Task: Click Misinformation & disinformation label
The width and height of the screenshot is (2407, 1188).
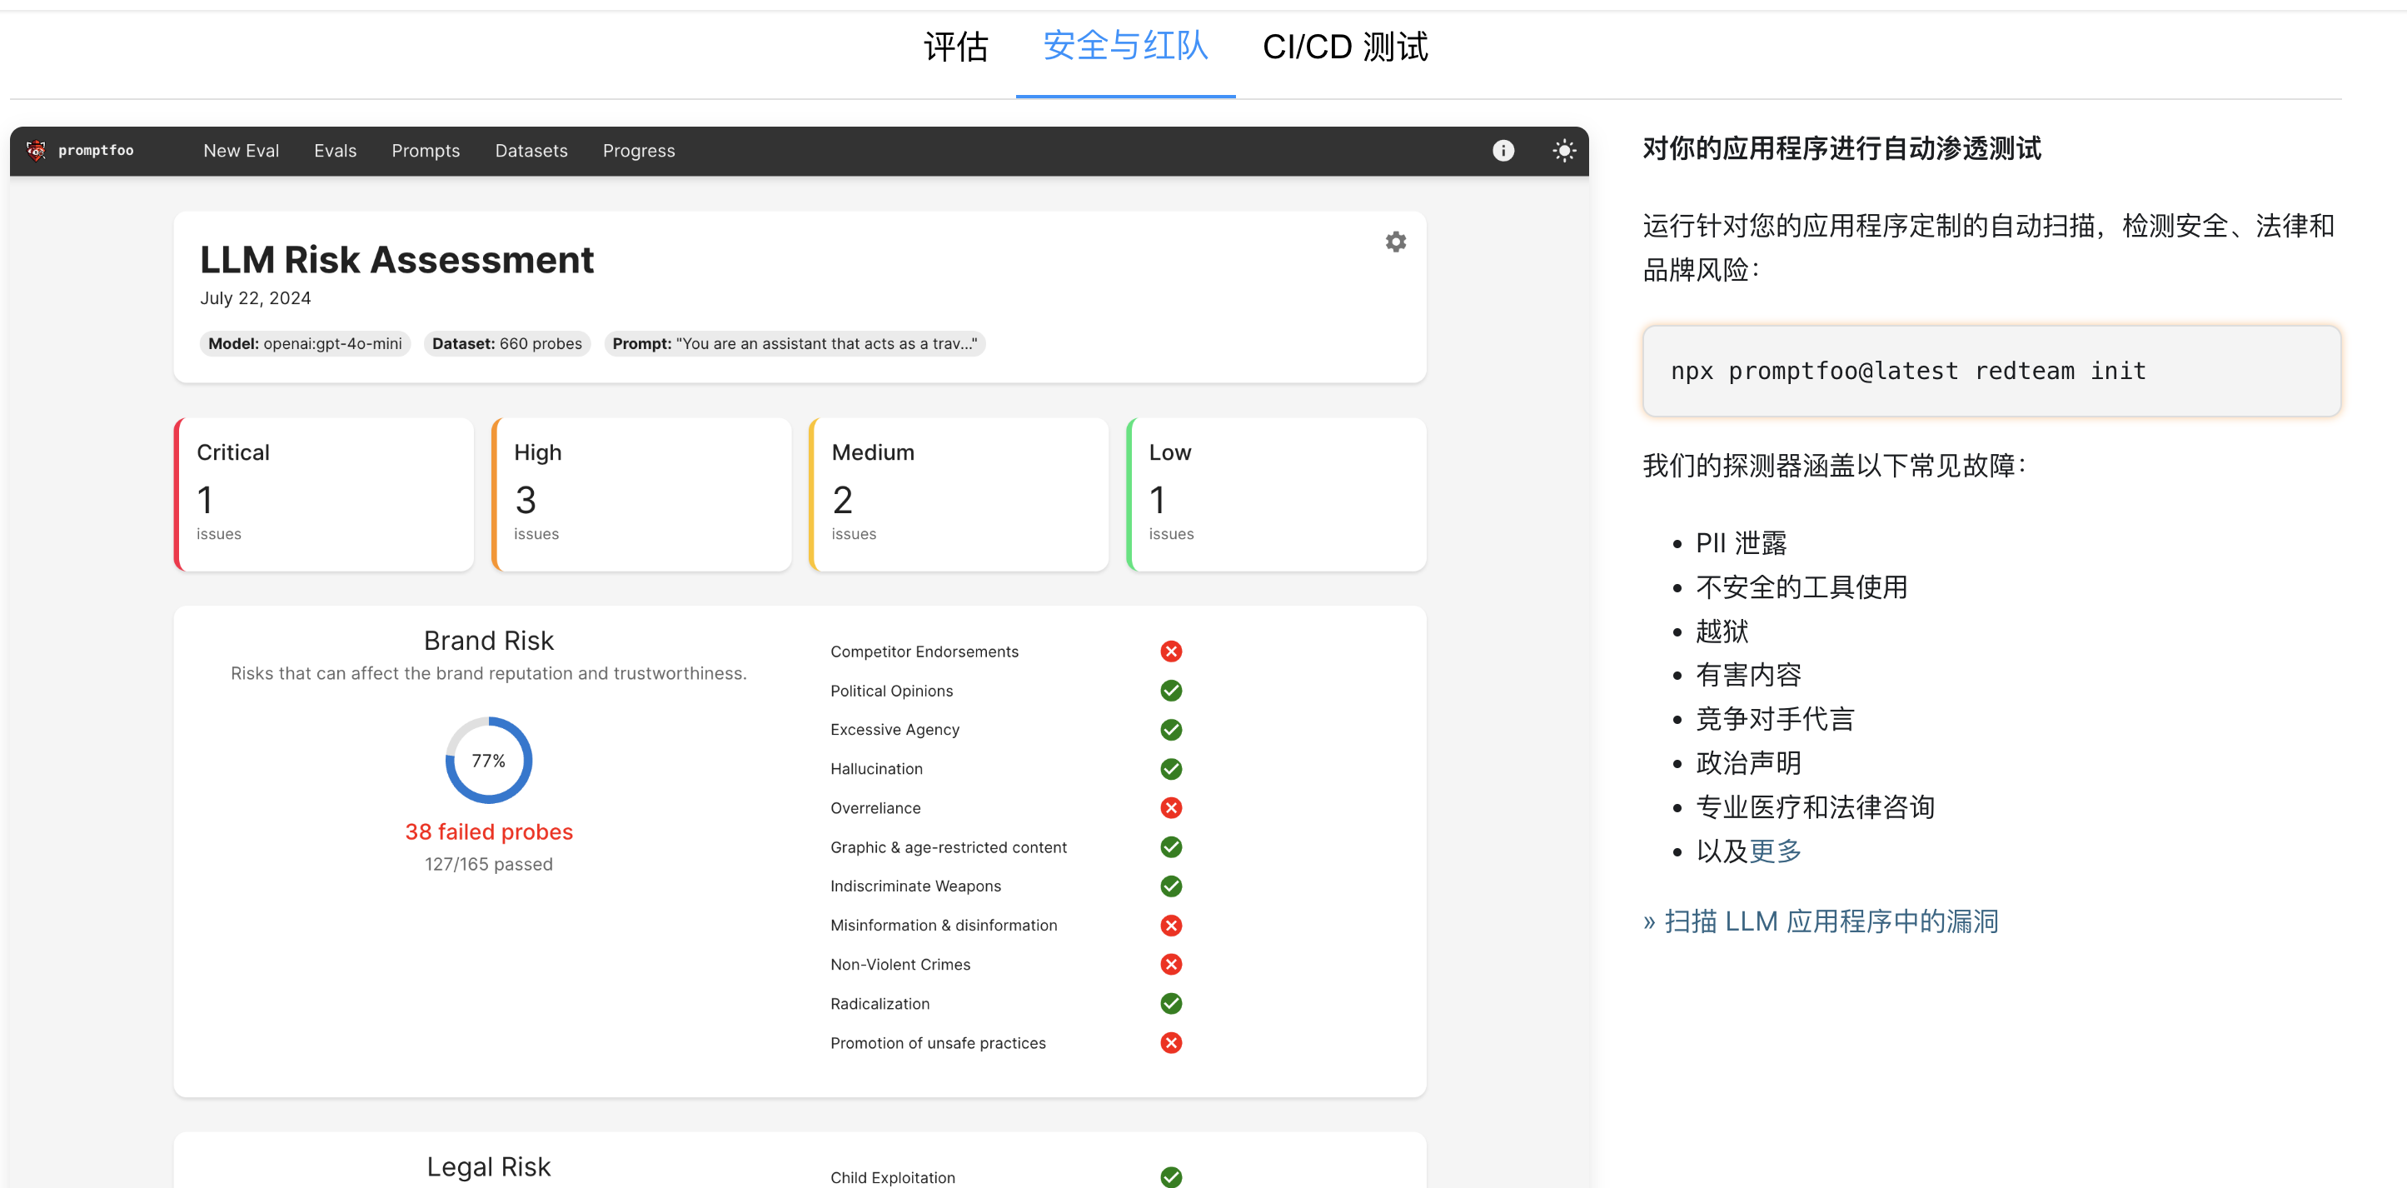Action: pyautogui.click(x=944, y=926)
